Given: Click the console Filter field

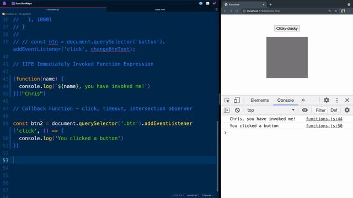Looking at the screenshot, I should [x=320, y=110].
